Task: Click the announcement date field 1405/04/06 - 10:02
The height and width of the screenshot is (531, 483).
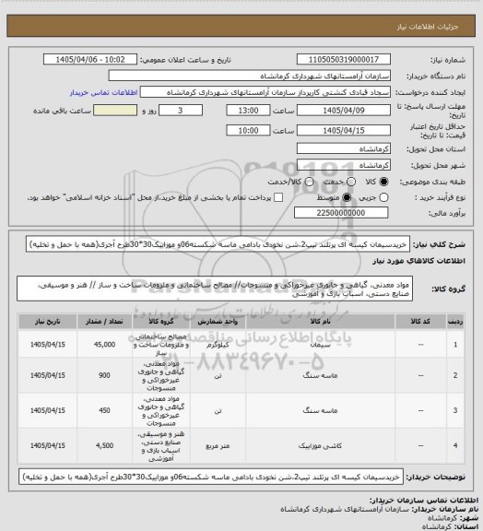Action: (90, 60)
